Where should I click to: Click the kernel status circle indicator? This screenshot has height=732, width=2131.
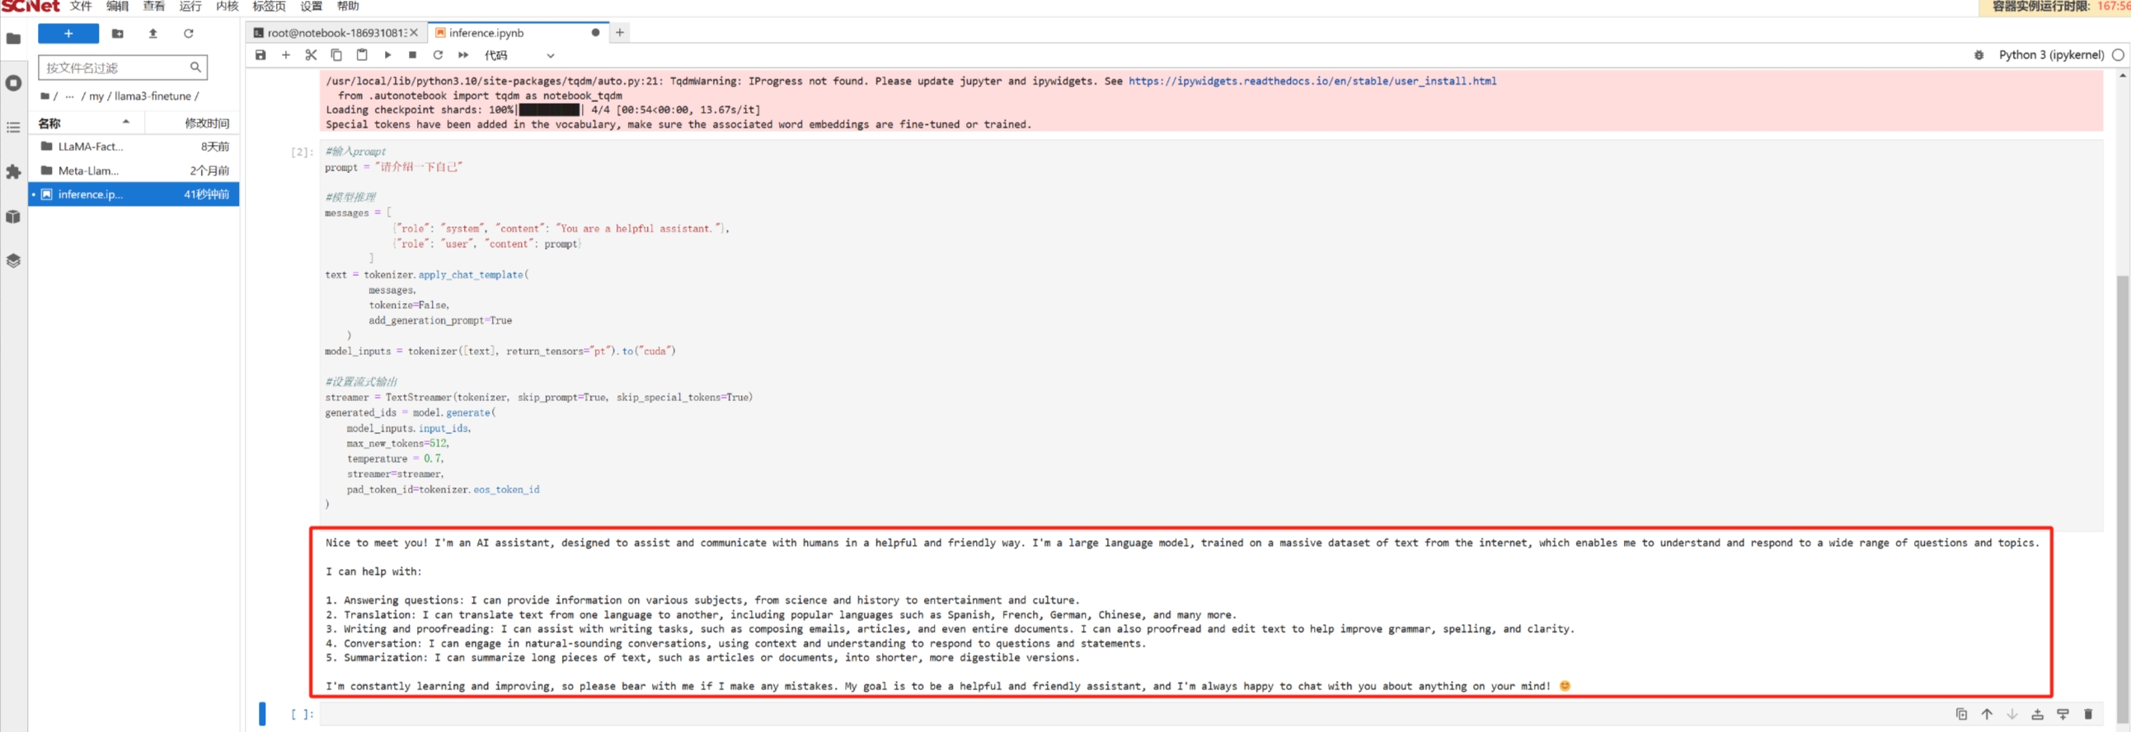pos(2117,55)
